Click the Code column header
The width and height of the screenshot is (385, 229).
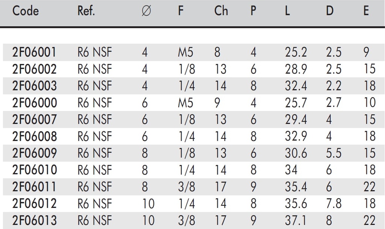(x=26, y=11)
